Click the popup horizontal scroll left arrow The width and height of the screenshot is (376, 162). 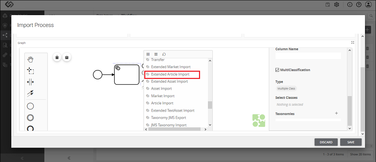(146, 129)
